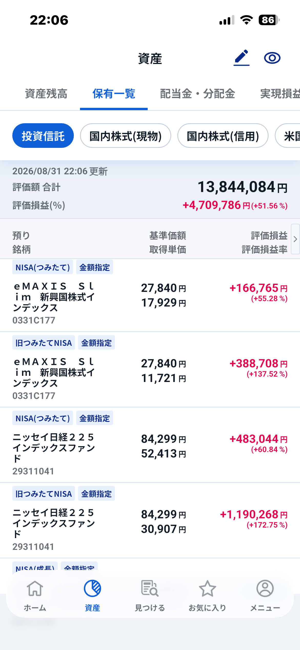Expand columns with the right chevron arrow
This screenshot has height=650, width=300.
(x=295, y=239)
